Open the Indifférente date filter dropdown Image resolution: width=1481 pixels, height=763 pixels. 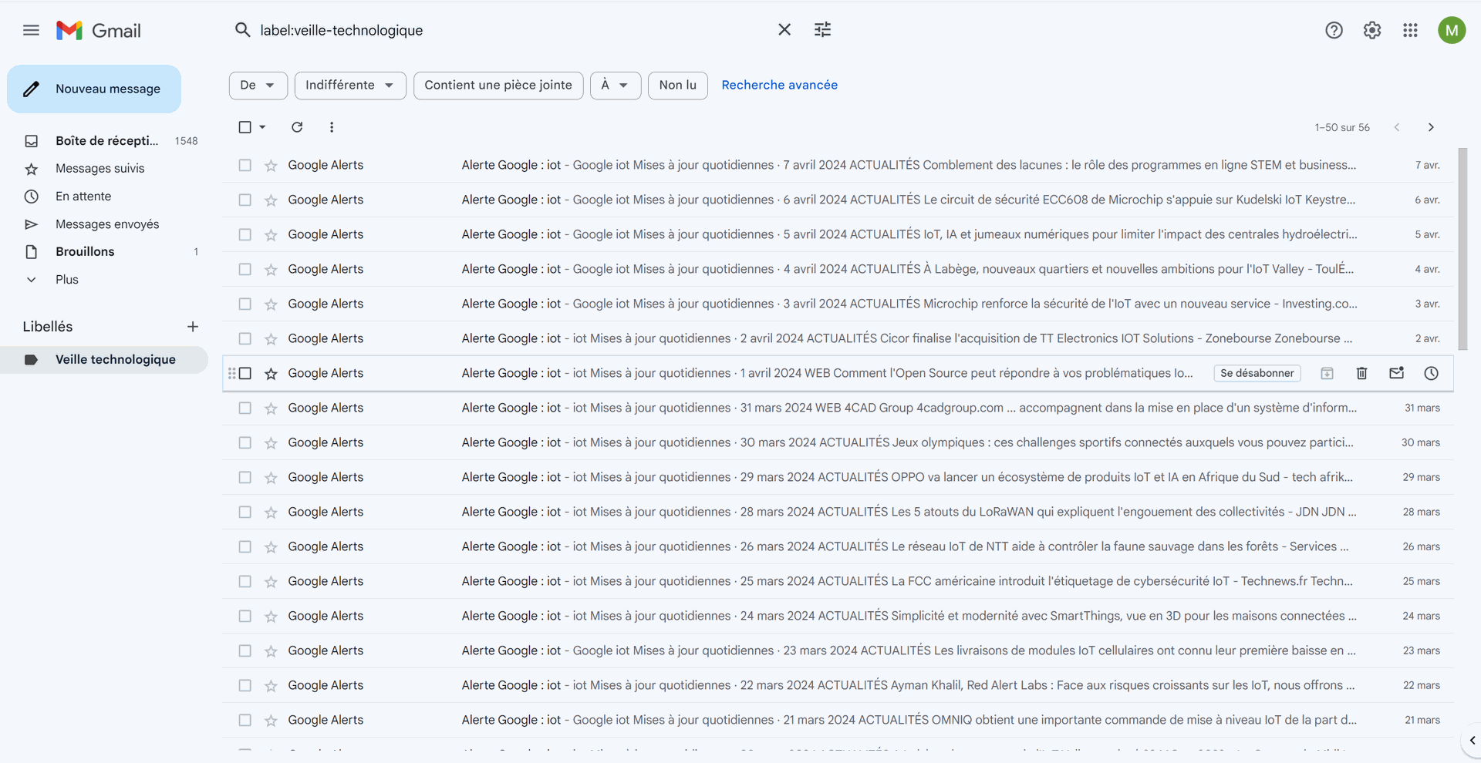350,86
